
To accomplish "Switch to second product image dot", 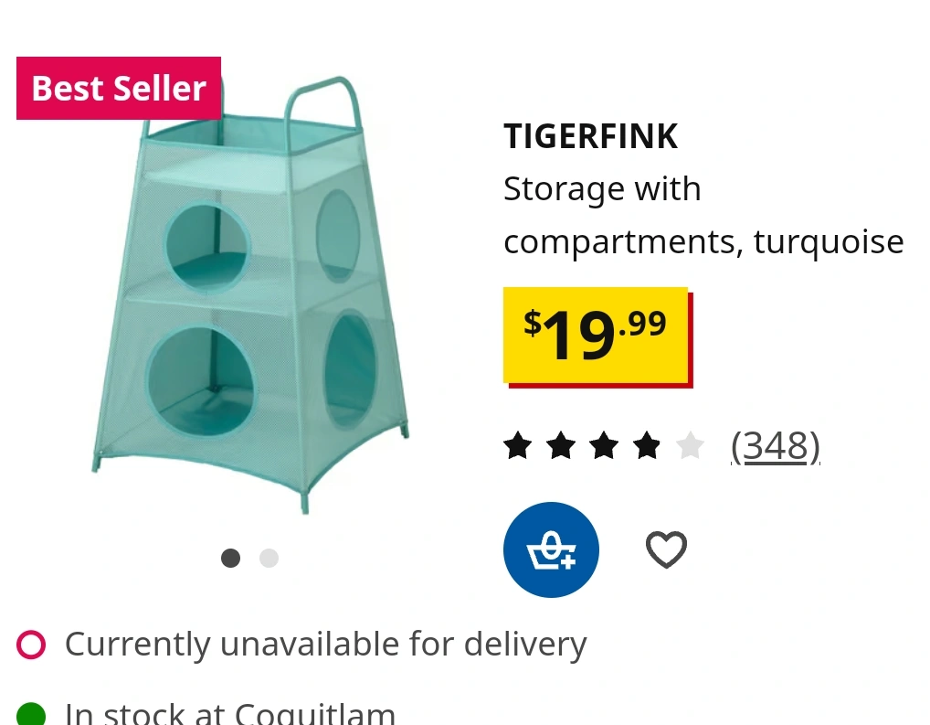I will tap(269, 558).
